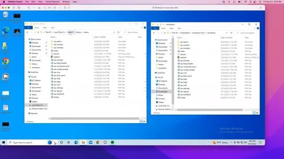Viewport: 284px width, 159px height.
Task: Click the navigation pane vertical scrollbar in the wordpress window
Action: (173, 71)
